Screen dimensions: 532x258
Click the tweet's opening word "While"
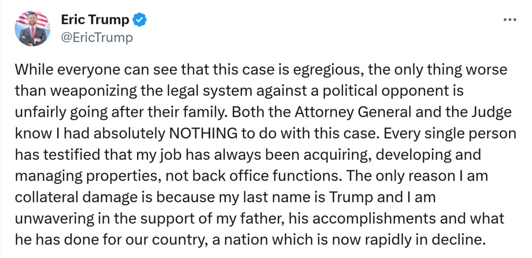click(31, 70)
